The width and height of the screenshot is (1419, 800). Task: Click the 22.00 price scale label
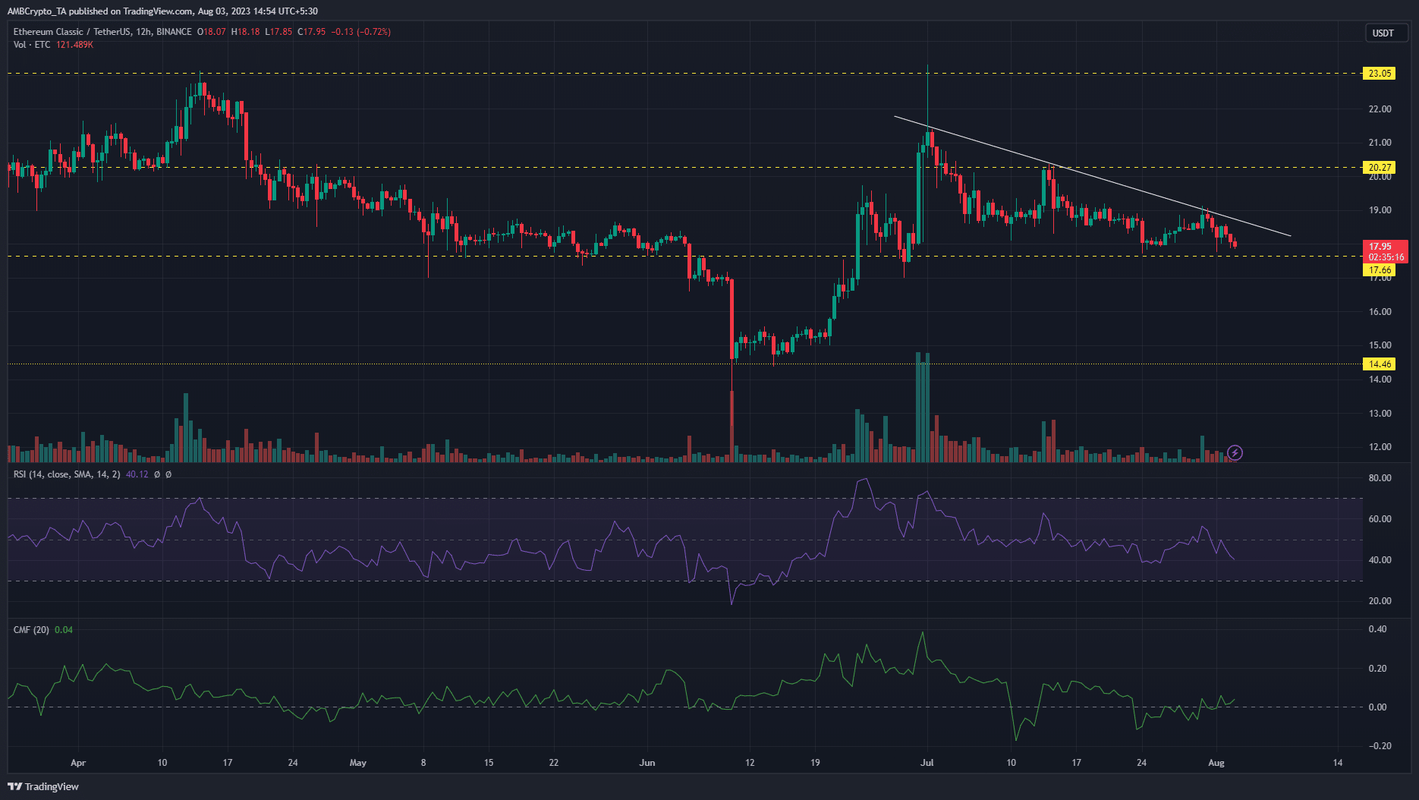(1380, 109)
